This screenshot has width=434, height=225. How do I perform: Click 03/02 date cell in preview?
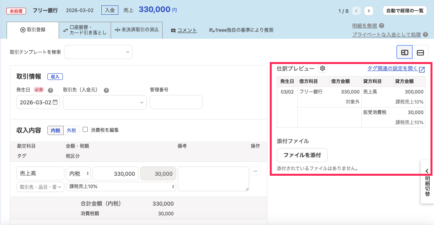click(x=287, y=92)
